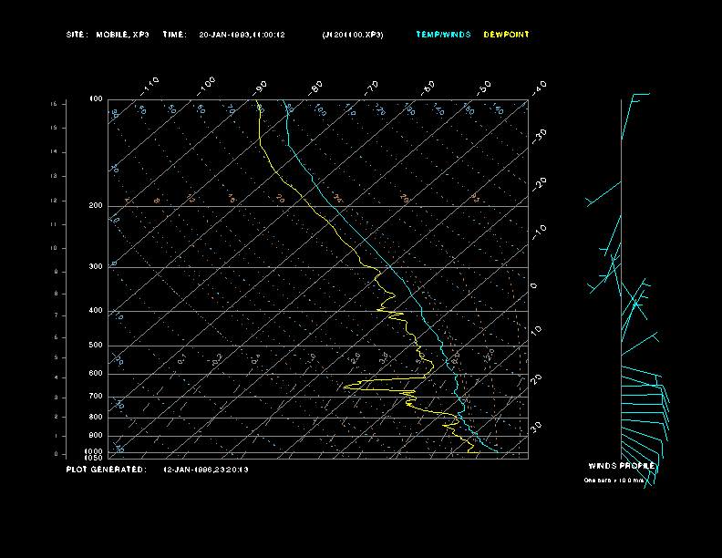The width and height of the screenshot is (722, 558).
Task: Click the TIME: header label
Action: (174, 35)
